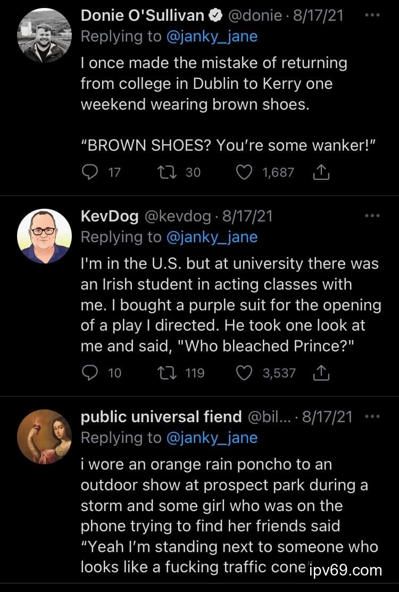
Task: Share Donie O'Sullivan's tweet
Action: pyautogui.click(x=322, y=172)
